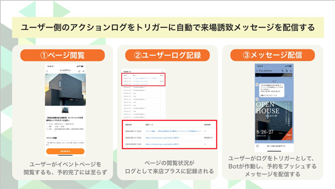The height and width of the screenshot is (189, 335).
Task: Tap the small X icon on log list panel
Action: point(163,71)
